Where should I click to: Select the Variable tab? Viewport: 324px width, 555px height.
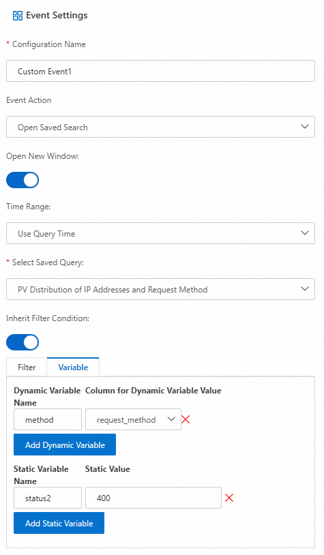tap(73, 367)
